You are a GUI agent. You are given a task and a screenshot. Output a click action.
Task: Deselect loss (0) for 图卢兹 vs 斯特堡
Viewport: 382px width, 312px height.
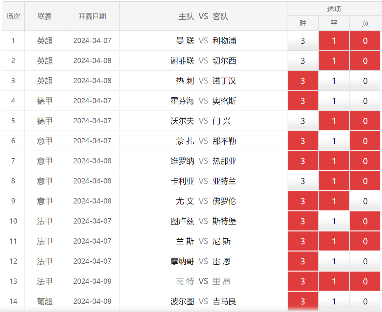(365, 221)
